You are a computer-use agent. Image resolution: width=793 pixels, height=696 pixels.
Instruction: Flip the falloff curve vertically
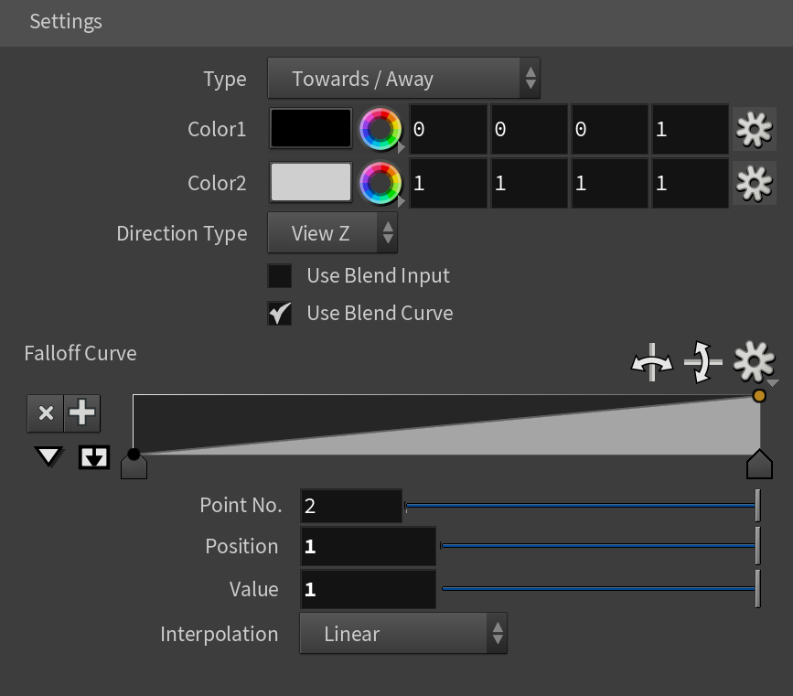pyautogui.click(x=702, y=362)
